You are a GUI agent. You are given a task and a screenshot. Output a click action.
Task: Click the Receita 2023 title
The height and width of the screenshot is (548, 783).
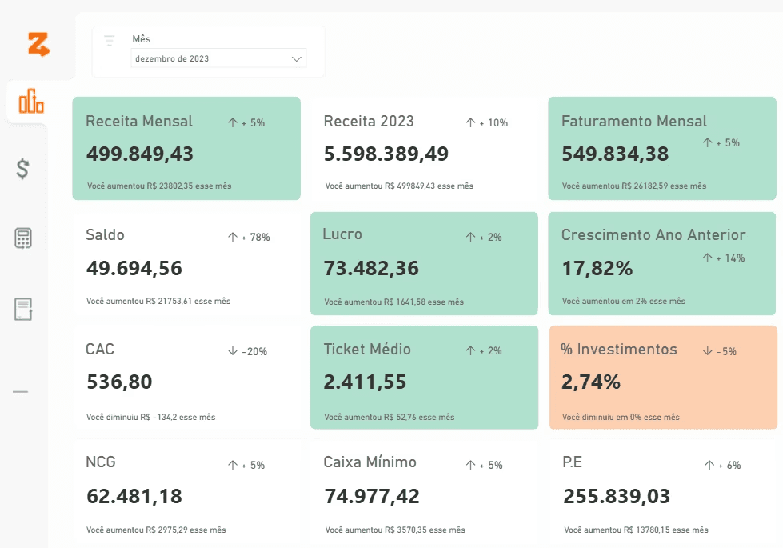tap(369, 122)
